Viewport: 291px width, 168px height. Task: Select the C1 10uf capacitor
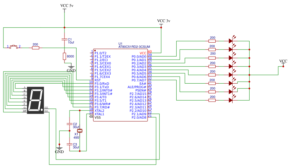tap(64, 39)
